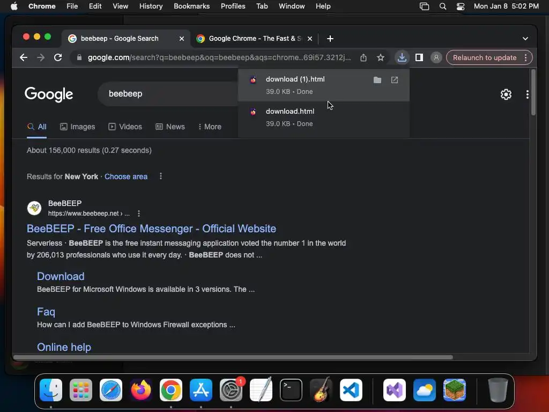This screenshot has width=549, height=412.
Task: Open the File menu
Action: pyautogui.click(x=72, y=6)
